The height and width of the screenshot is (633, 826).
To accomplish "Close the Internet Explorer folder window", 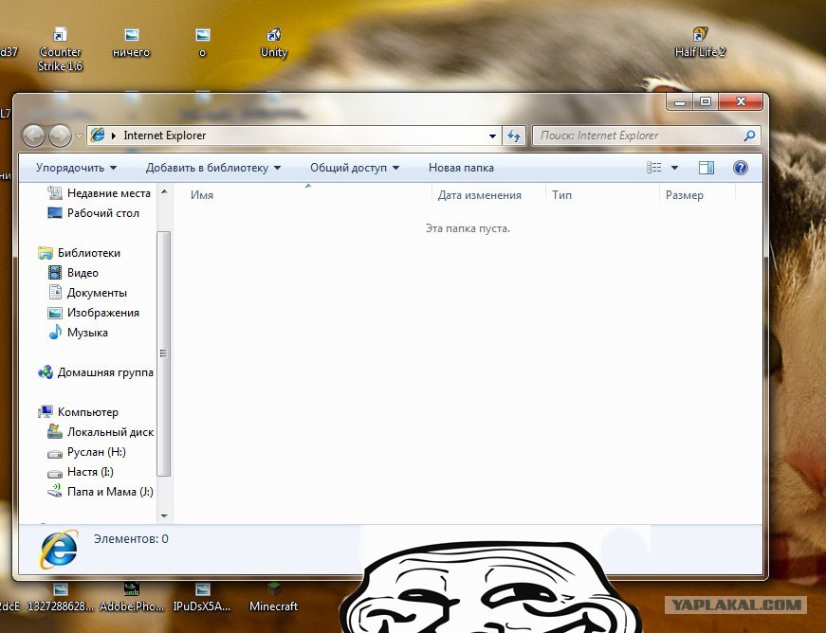I will coord(741,101).
